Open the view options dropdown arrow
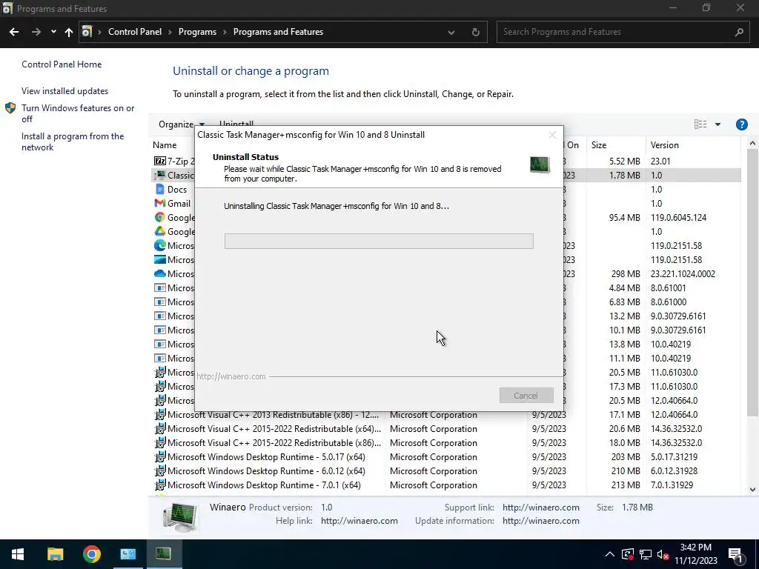Image resolution: width=759 pixels, height=569 pixels. (x=717, y=124)
